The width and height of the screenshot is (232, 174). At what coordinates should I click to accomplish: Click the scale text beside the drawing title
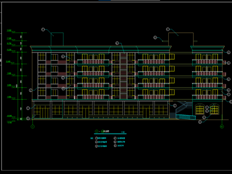click(123, 132)
